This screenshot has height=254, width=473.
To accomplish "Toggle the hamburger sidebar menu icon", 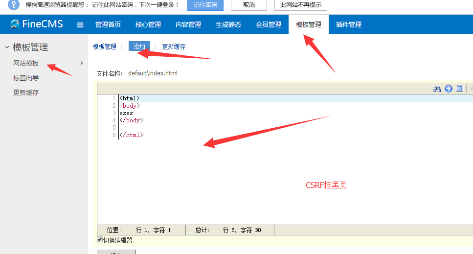I will (x=80, y=25).
